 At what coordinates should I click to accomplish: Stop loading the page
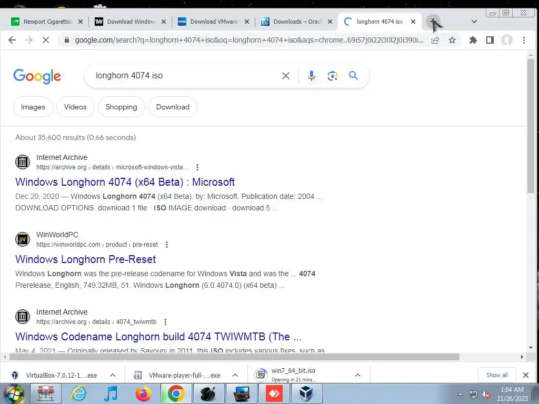click(x=45, y=40)
